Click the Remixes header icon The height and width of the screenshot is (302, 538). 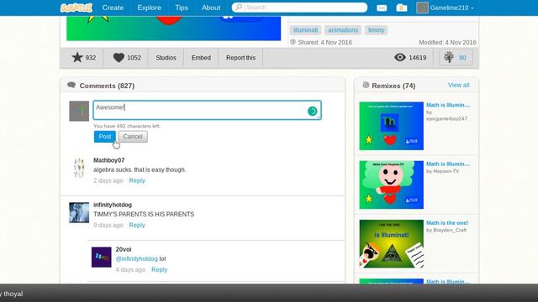366,86
